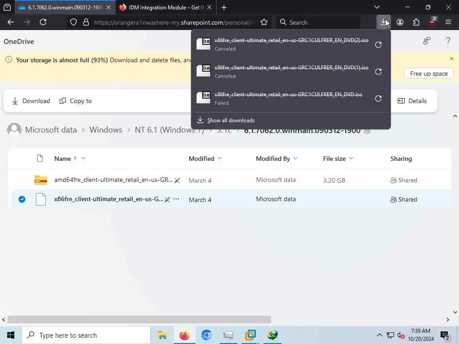Retry the failed DVD.iso download
This screenshot has width=459, height=344.
point(378,99)
